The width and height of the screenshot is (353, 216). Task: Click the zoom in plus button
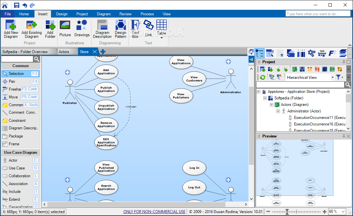tap(324, 212)
